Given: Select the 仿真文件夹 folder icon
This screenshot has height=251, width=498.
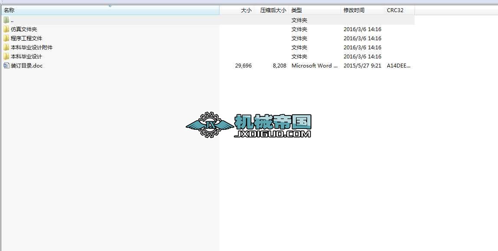Looking at the screenshot, I should 7,29.
